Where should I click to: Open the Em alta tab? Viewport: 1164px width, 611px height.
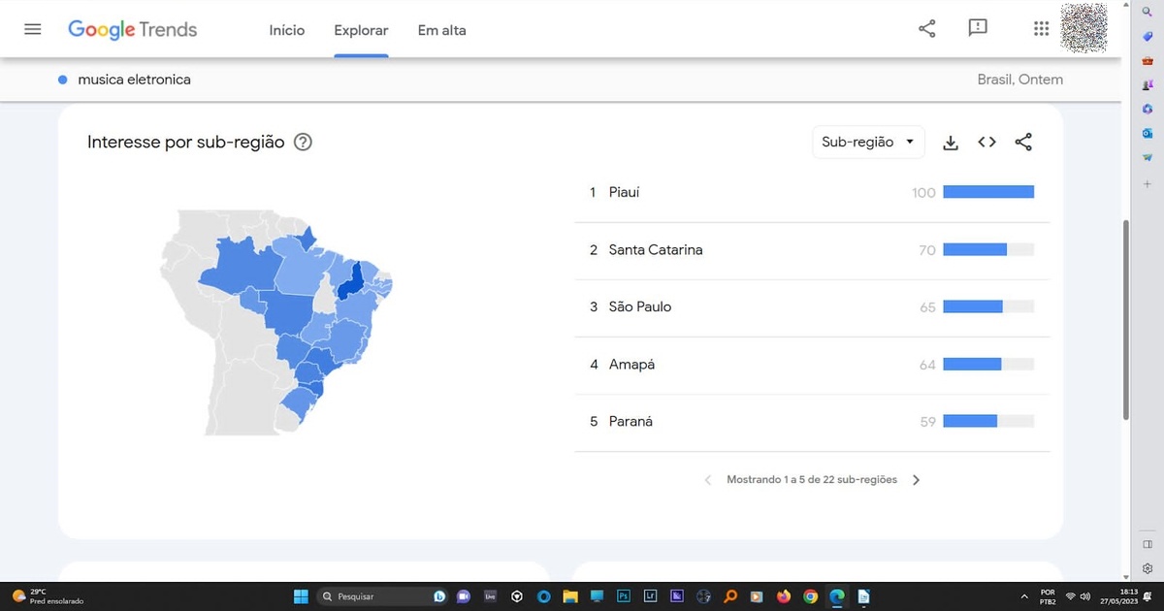[441, 30]
